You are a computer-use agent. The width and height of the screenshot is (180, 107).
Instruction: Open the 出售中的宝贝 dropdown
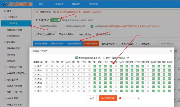[129, 44]
